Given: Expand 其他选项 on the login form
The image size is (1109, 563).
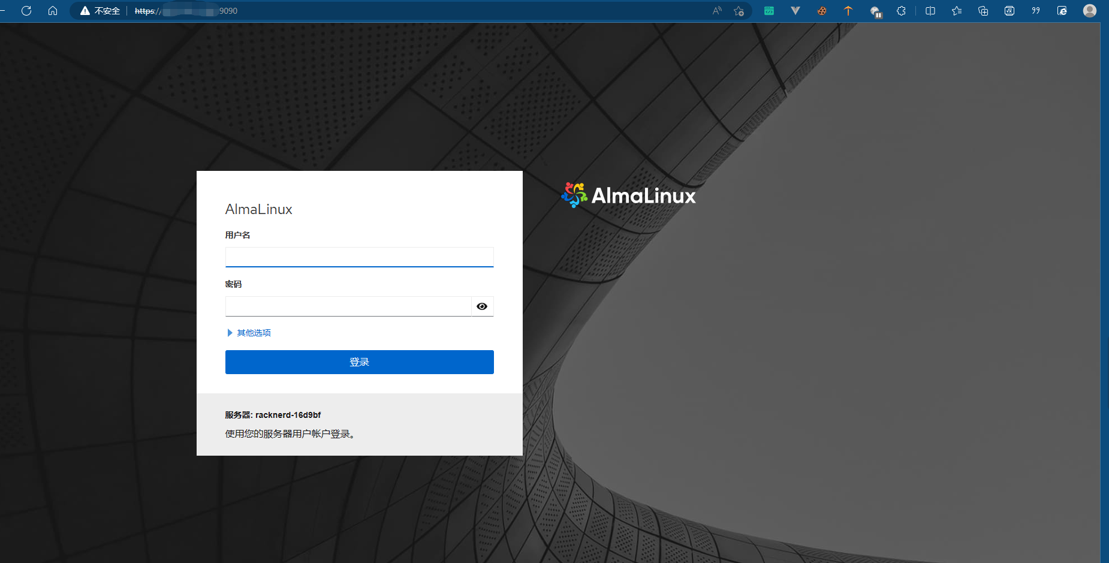Looking at the screenshot, I should (249, 333).
